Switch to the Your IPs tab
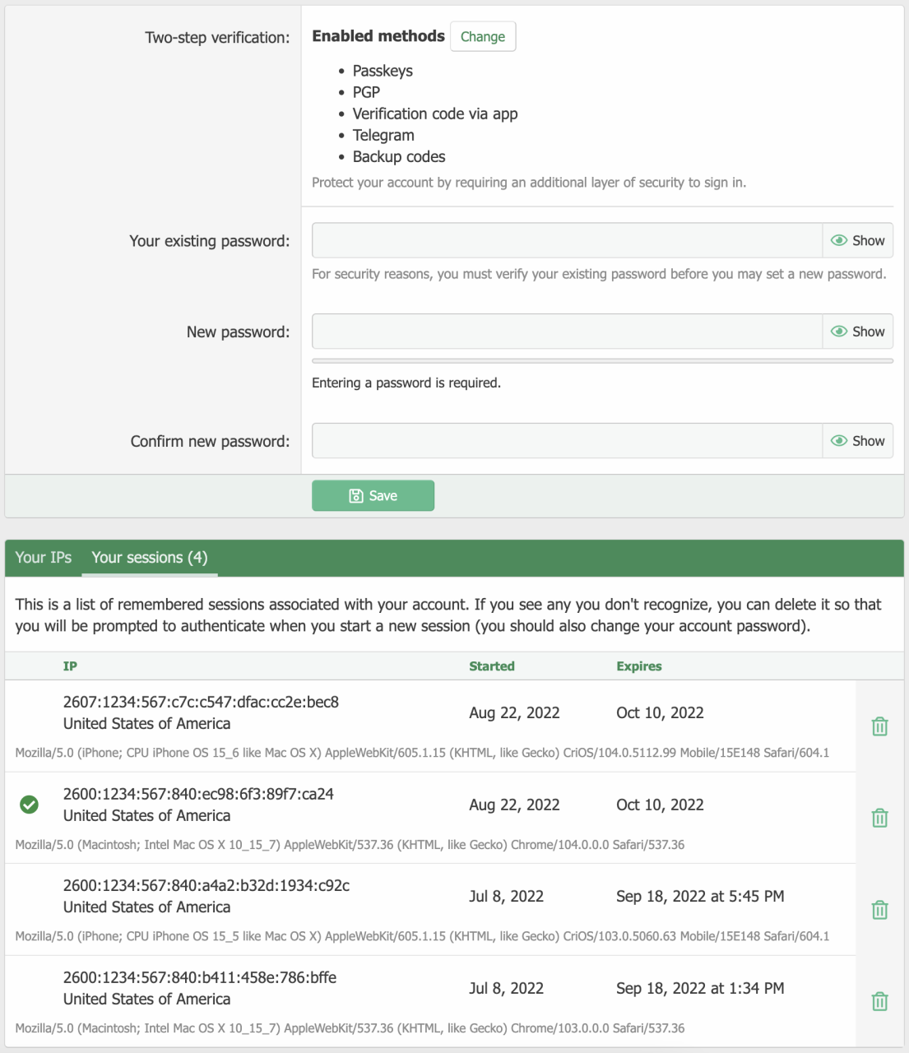Viewport: 909px width, 1053px height. pyautogui.click(x=44, y=558)
